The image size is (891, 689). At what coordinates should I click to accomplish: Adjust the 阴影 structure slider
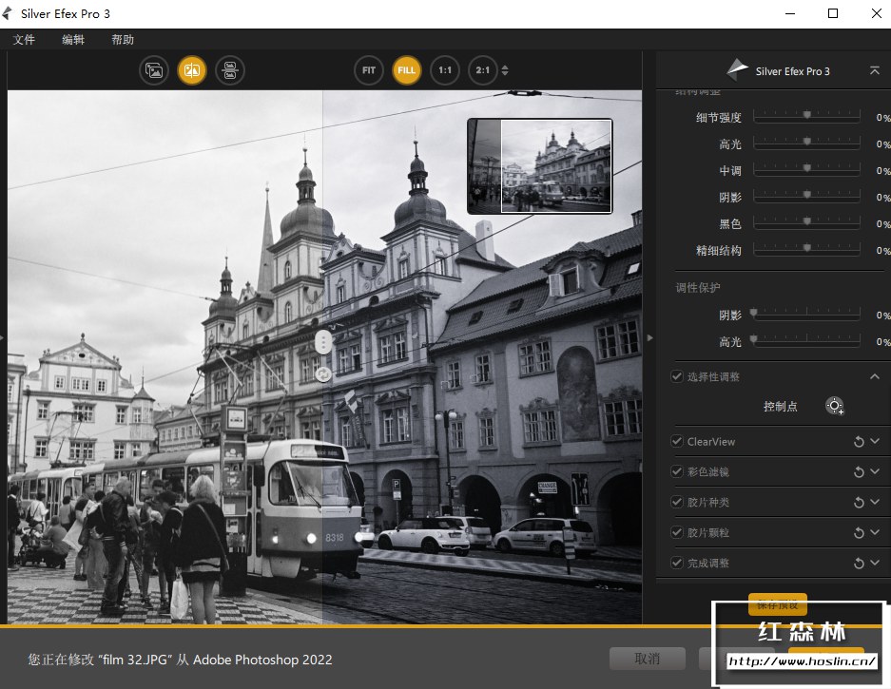tap(806, 196)
